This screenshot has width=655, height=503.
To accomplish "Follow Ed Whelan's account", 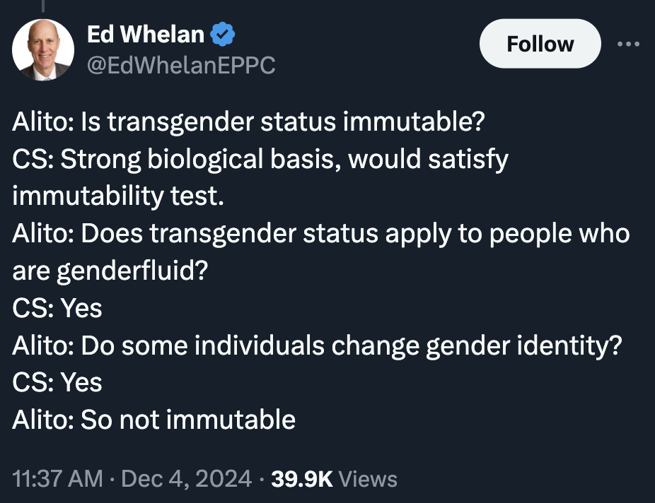I will [x=540, y=43].
